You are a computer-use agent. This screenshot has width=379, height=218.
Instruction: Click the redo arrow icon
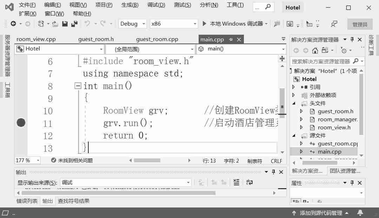(x=103, y=23)
